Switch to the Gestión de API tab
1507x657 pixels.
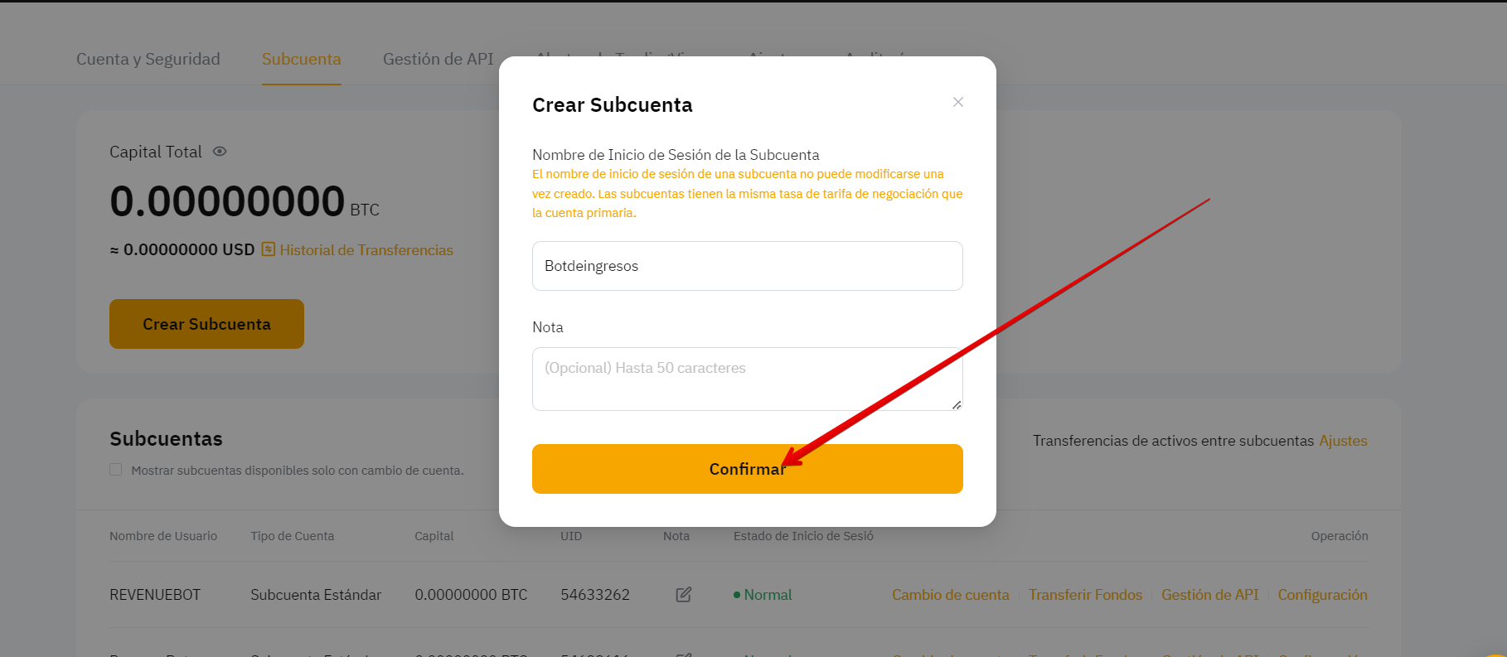438,59
